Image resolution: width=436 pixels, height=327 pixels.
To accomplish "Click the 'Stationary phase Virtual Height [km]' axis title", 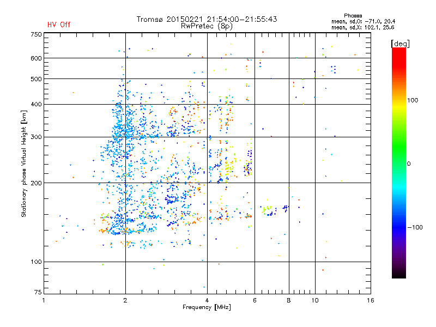I will coord(24,163).
